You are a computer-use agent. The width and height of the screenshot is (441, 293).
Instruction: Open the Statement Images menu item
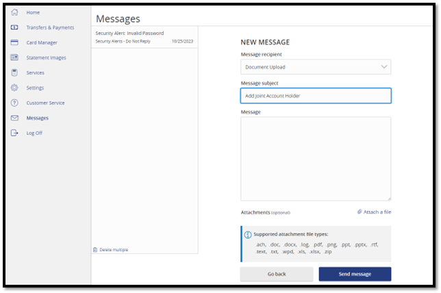(x=46, y=58)
